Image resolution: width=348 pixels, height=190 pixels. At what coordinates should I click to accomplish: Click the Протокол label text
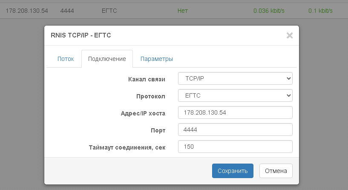pos(150,96)
